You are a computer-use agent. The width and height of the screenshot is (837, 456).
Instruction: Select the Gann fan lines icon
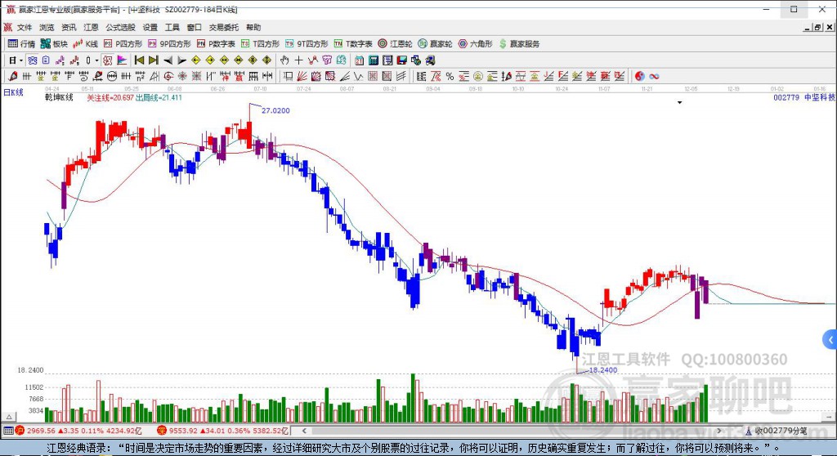click(302, 76)
